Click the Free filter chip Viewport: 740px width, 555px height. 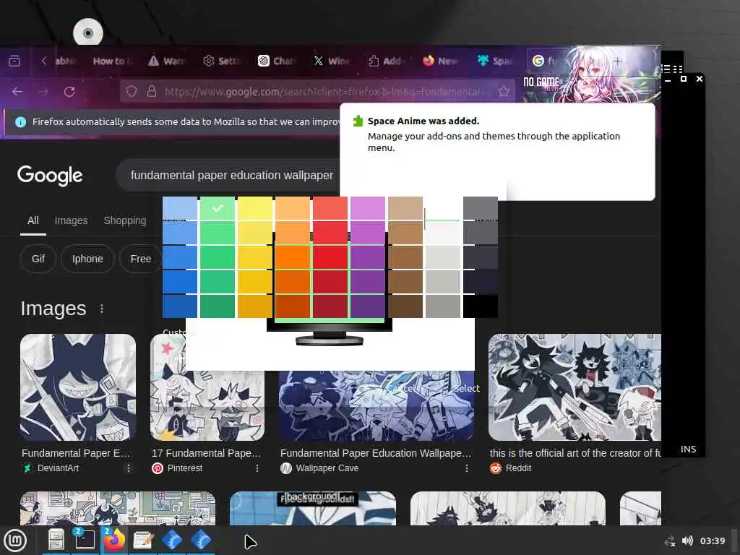[x=141, y=259]
